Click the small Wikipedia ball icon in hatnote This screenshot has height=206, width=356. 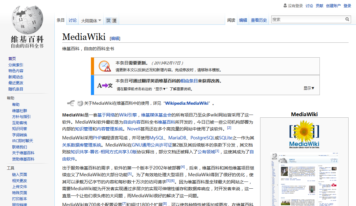(x=80, y=103)
